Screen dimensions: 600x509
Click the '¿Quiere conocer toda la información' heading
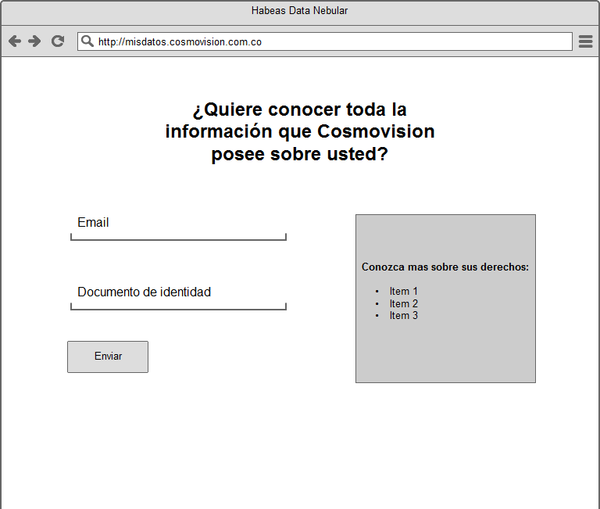(300, 131)
